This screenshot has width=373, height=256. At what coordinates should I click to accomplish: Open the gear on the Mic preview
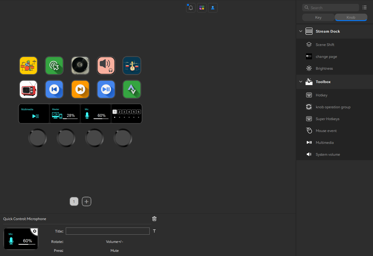[x=35, y=231]
